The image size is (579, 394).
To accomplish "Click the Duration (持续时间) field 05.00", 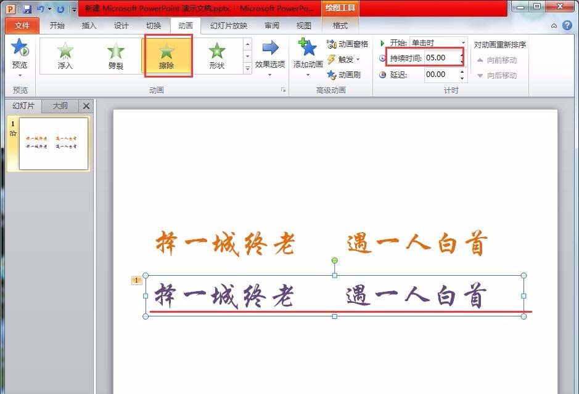I will tap(442, 58).
